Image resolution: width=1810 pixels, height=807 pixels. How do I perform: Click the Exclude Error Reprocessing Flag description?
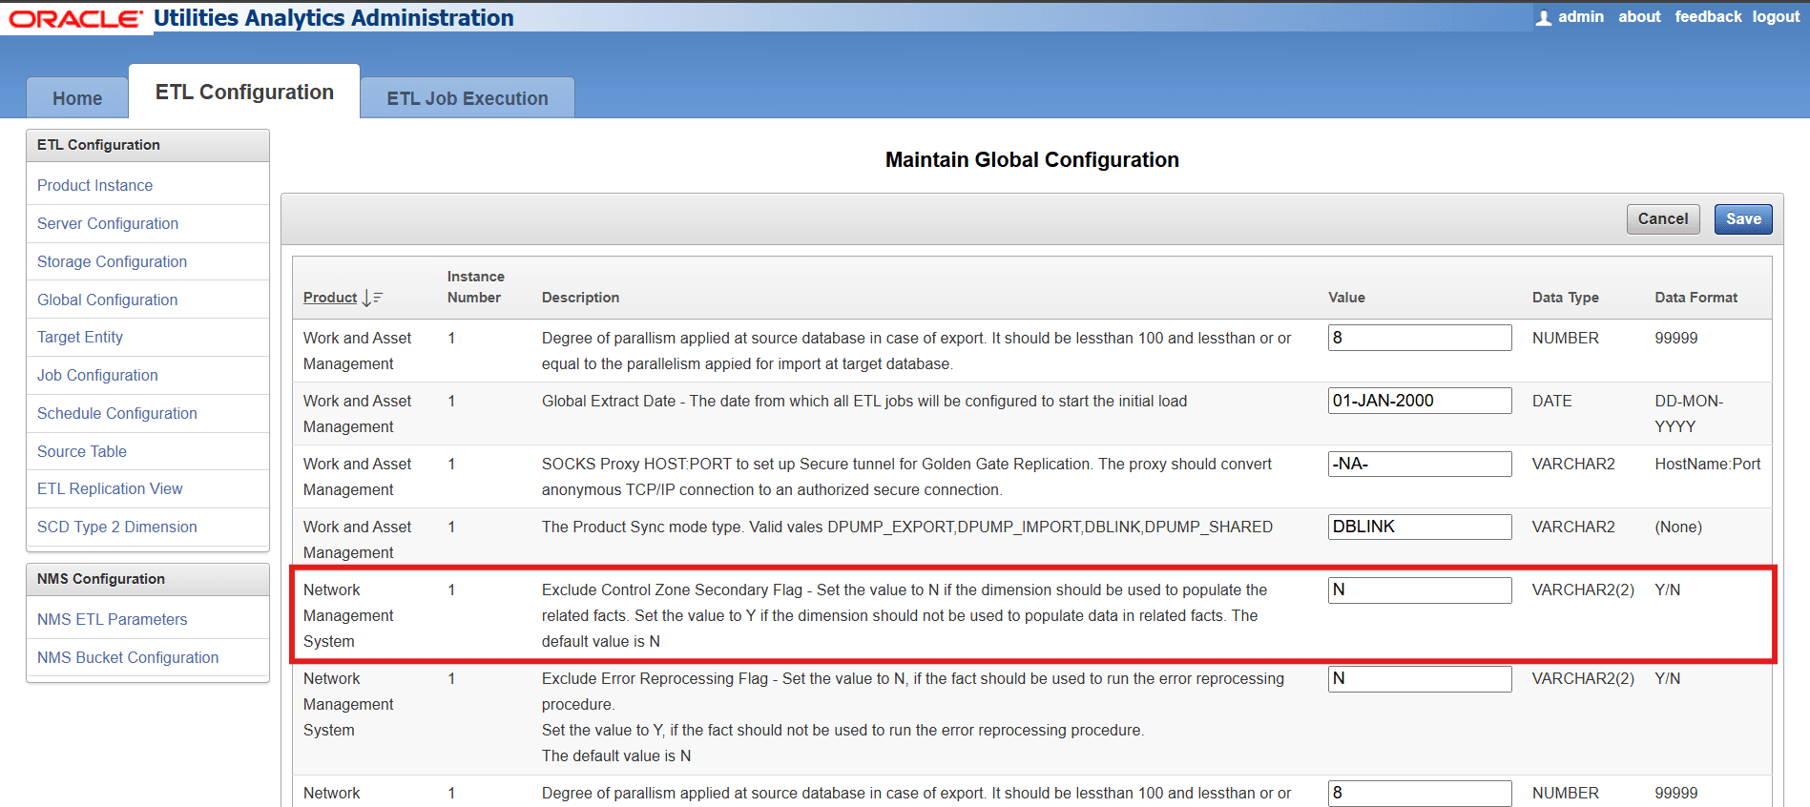tap(913, 717)
